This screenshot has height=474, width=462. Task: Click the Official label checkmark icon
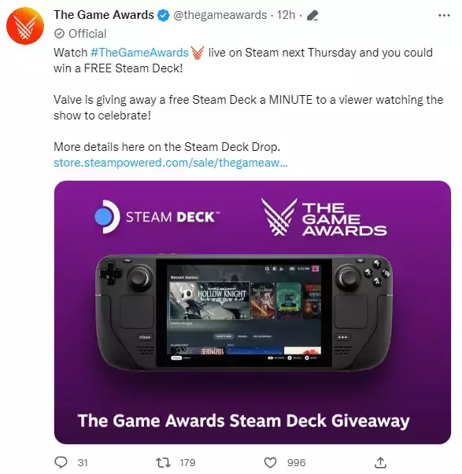(x=59, y=34)
